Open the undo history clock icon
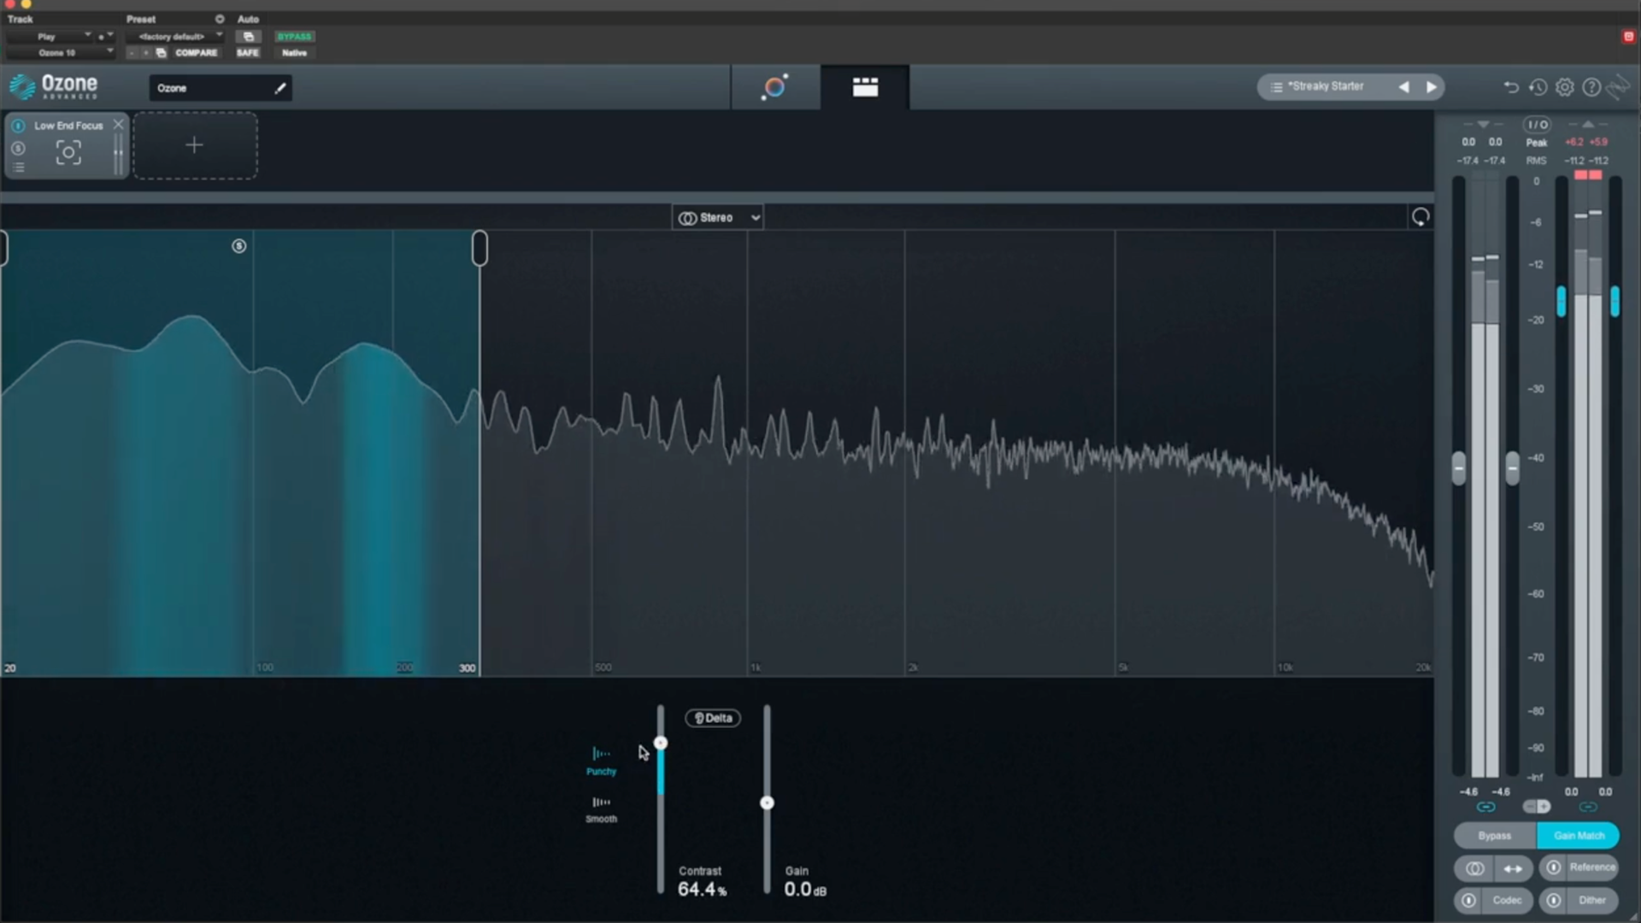 click(x=1538, y=87)
